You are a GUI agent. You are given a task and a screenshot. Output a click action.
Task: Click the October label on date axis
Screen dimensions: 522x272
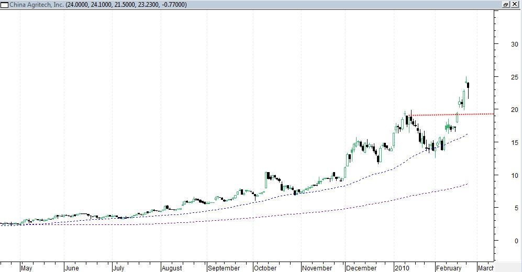(x=265, y=268)
